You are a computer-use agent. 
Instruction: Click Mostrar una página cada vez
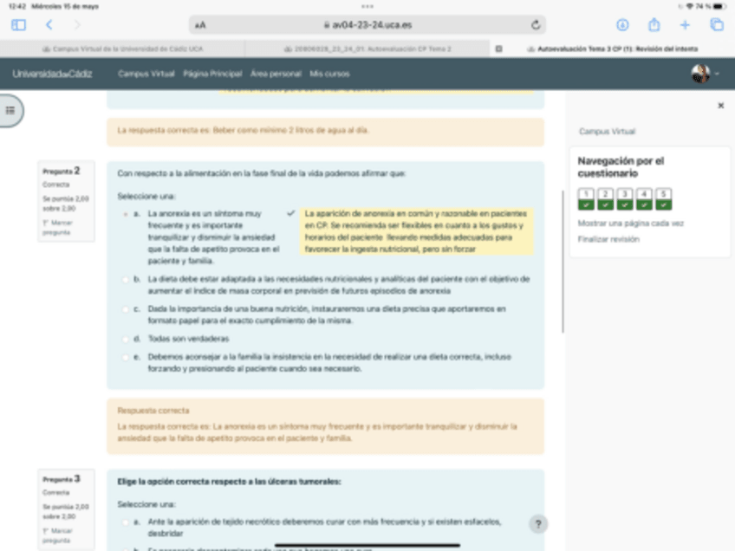pos(630,224)
